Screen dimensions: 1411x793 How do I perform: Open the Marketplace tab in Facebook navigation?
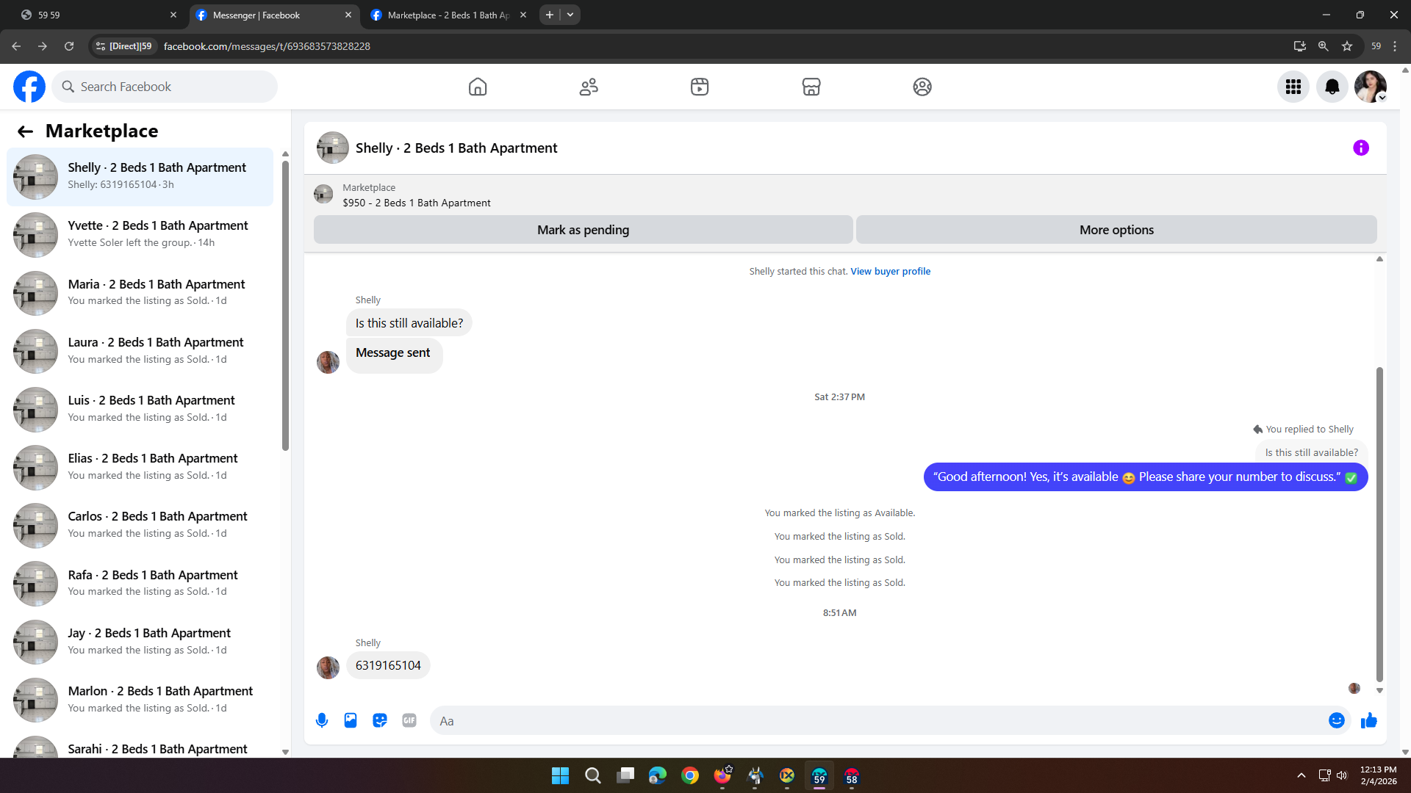[811, 87]
